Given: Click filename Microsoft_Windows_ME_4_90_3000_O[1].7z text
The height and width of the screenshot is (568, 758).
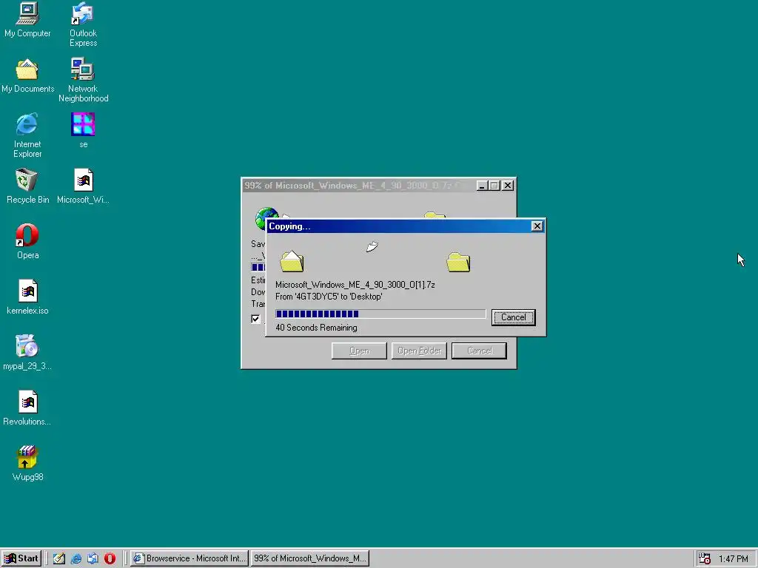Looking at the screenshot, I should (x=355, y=285).
